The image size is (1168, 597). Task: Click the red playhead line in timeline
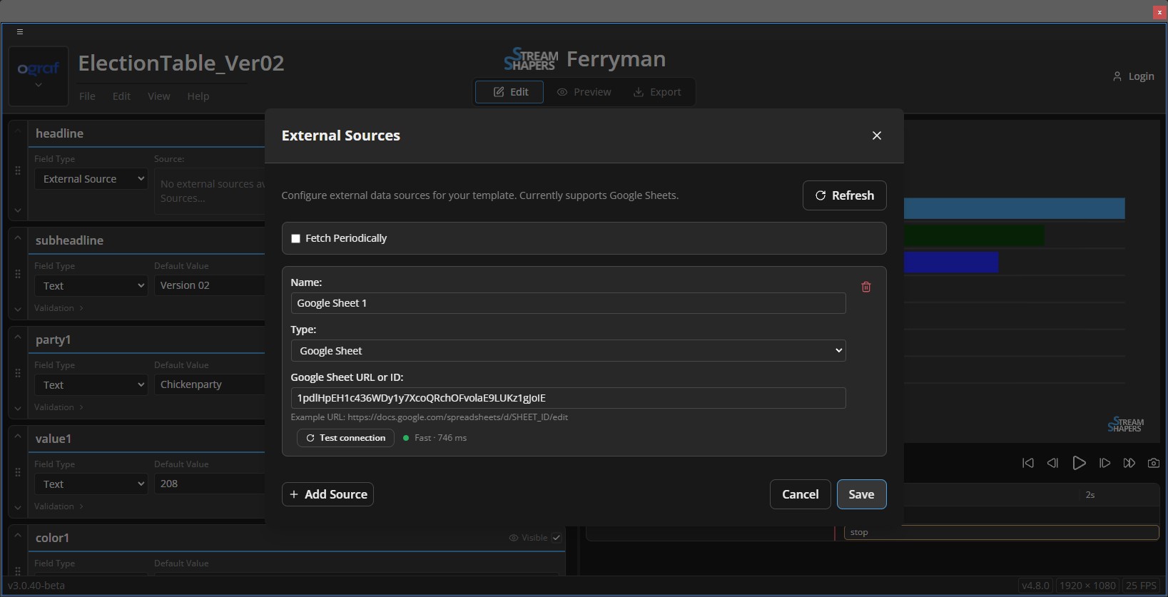pyautogui.click(x=835, y=533)
